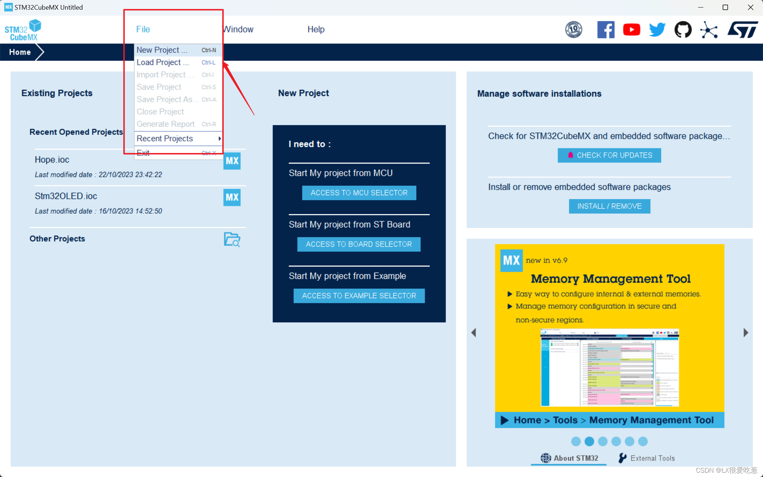Click the MX icon in yellow banner
Screen dimensions: 763x477
(x=511, y=260)
